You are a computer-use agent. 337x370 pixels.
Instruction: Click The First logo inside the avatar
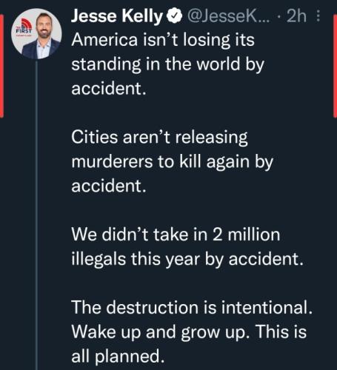pyautogui.click(x=24, y=27)
